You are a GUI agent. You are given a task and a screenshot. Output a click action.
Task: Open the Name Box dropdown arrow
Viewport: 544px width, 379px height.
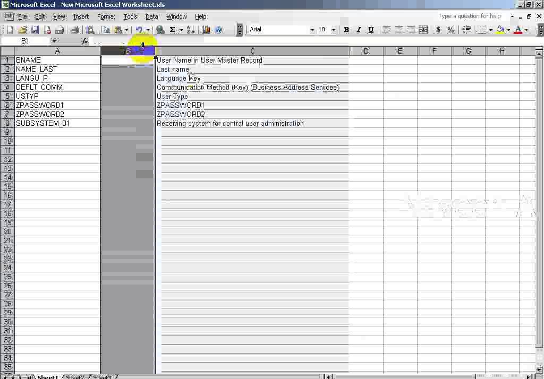tap(54, 41)
